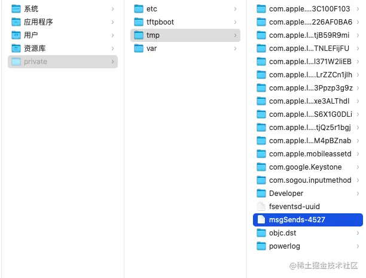Click folder icon for com.google.Keystone

point(261,167)
